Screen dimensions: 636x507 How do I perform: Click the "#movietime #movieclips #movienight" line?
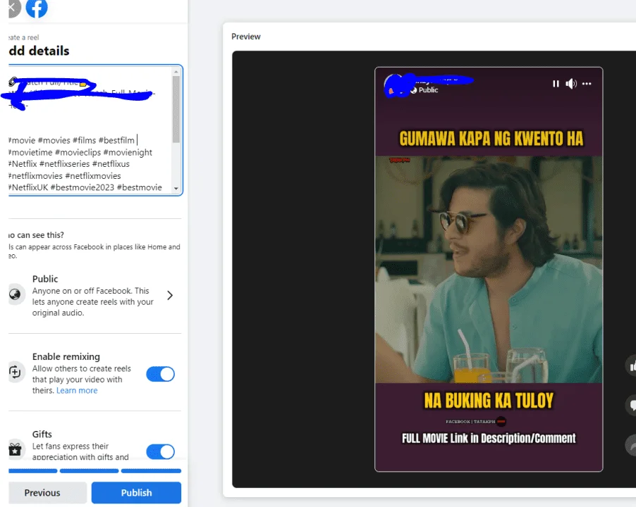point(80,152)
